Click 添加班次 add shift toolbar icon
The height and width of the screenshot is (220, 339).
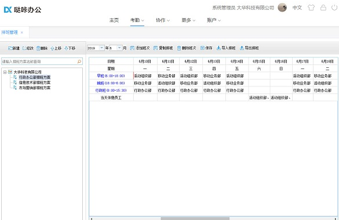[x=132, y=48]
